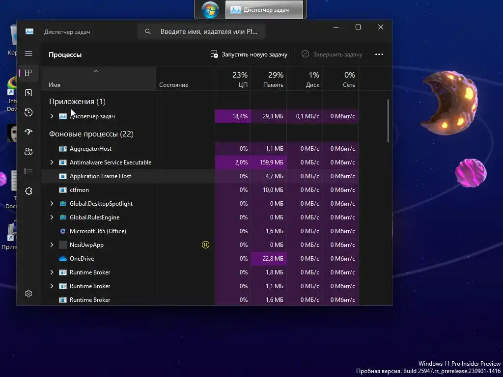Screen dimensions: 503x377
Task: Open the hamburger navigation menu
Action: click(x=28, y=54)
